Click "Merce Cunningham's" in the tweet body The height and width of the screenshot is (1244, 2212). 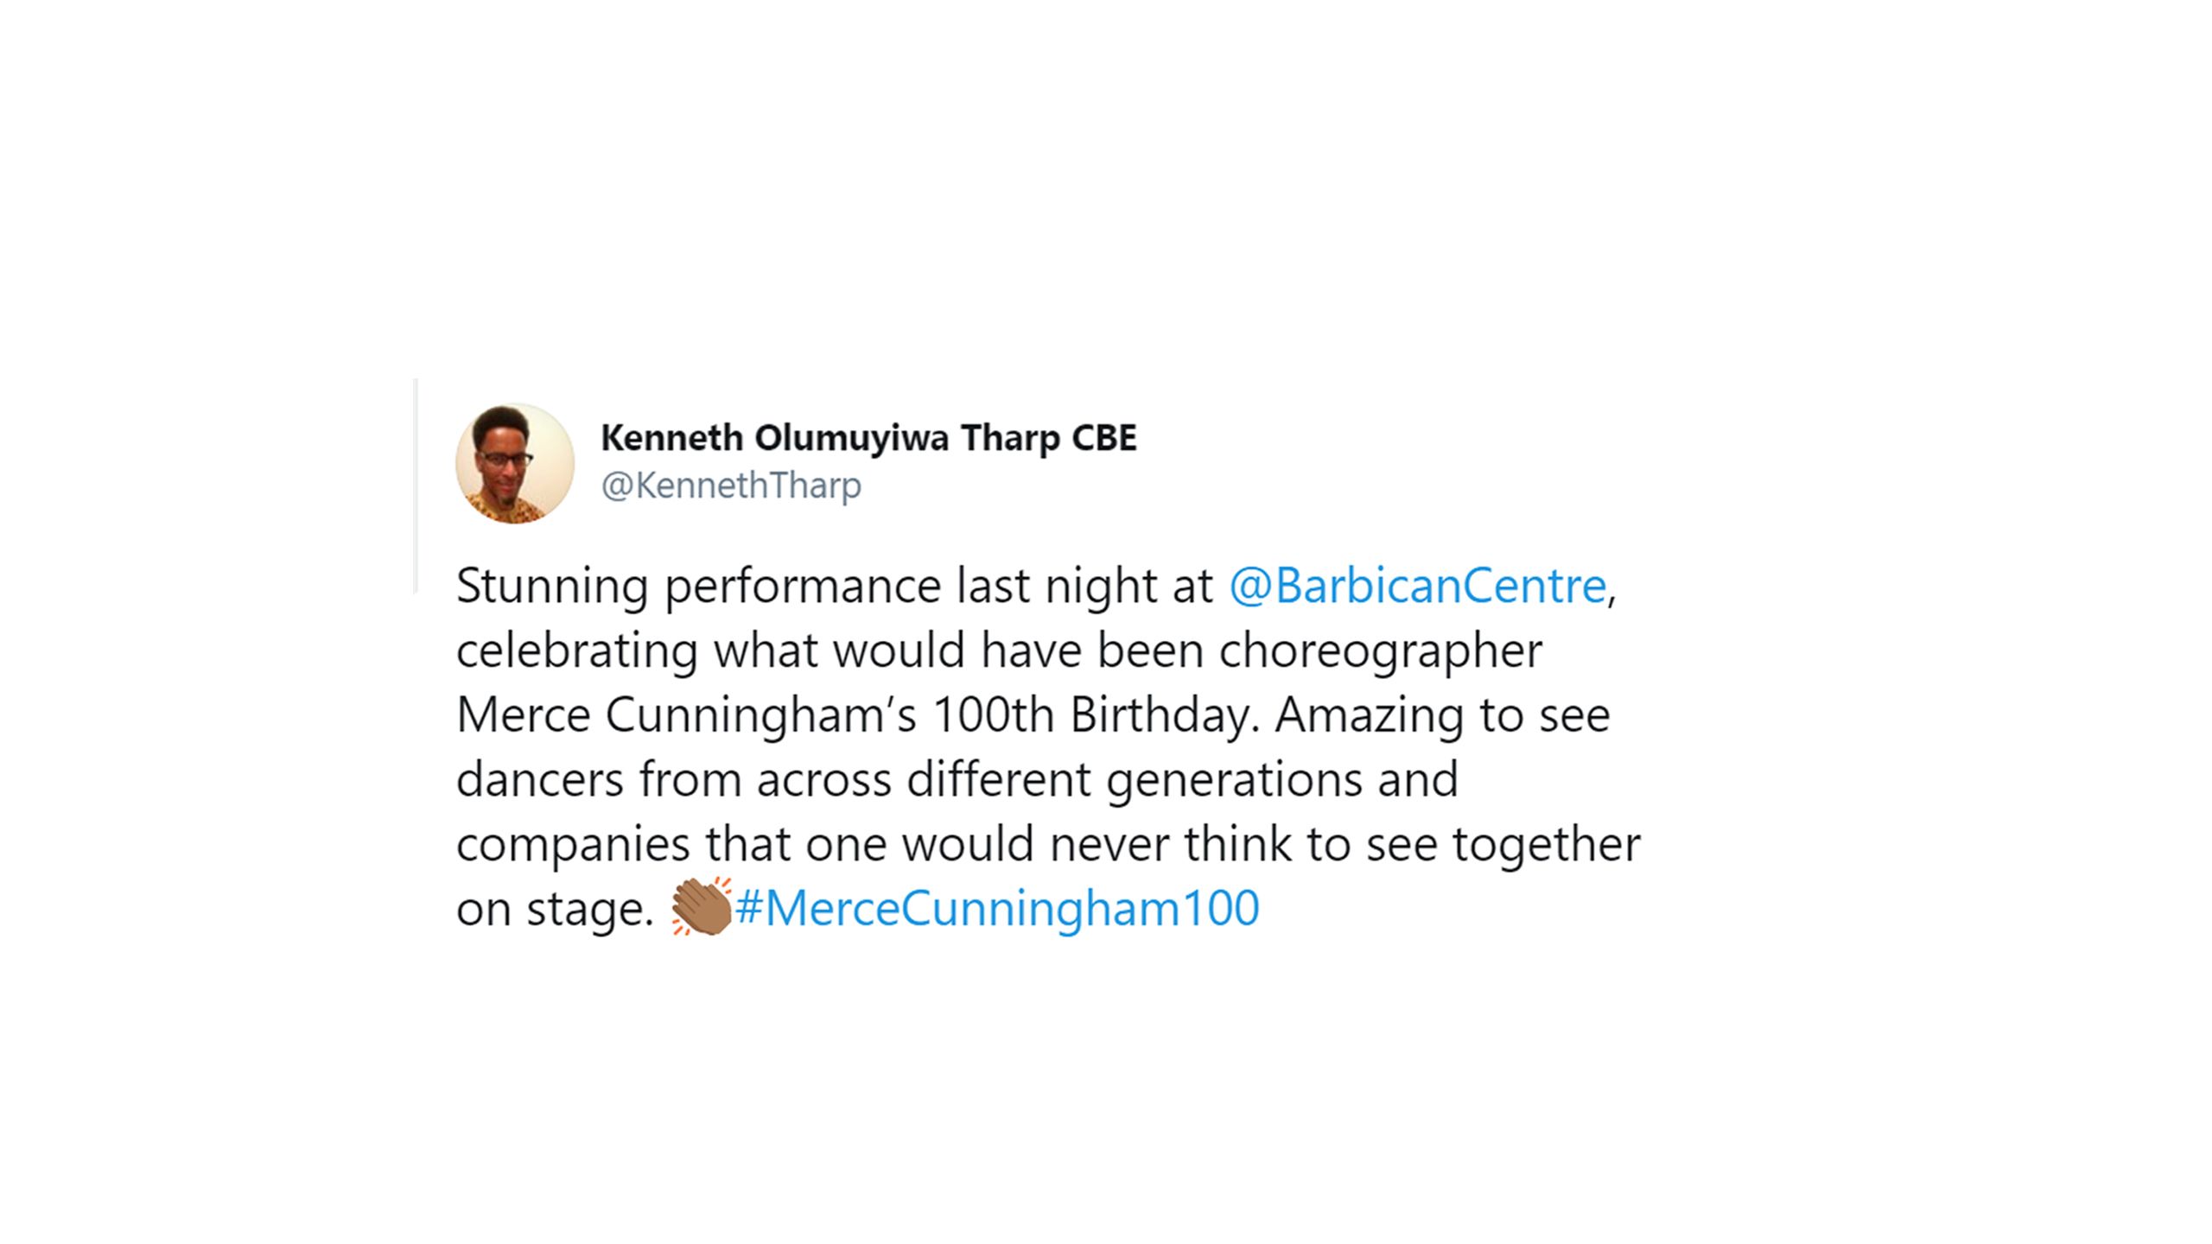point(686,715)
